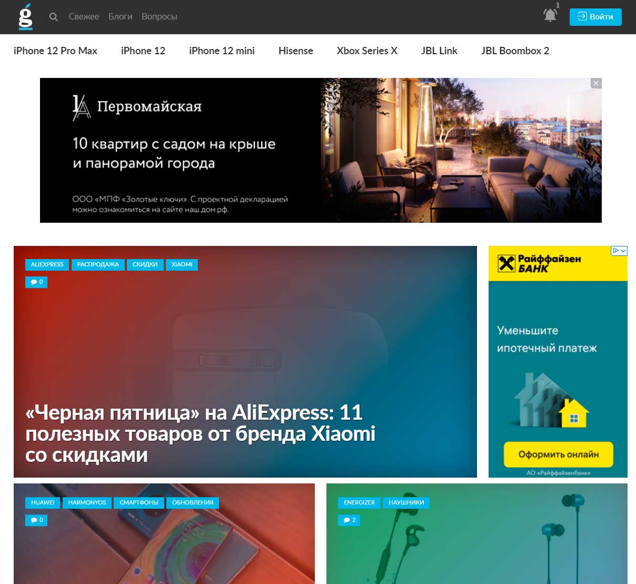This screenshot has width=636, height=584.
Task: Close the Первомайская banner ad
Action: click(596, 83)
